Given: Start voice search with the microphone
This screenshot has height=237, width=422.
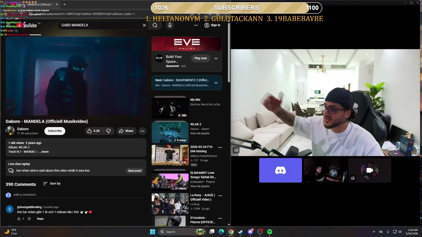Looking at the screenshot, I should [170, 25].
